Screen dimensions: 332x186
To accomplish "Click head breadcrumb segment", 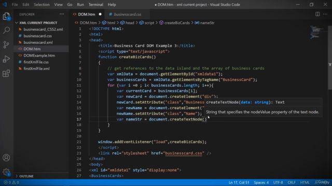I will tap(130, 23).
